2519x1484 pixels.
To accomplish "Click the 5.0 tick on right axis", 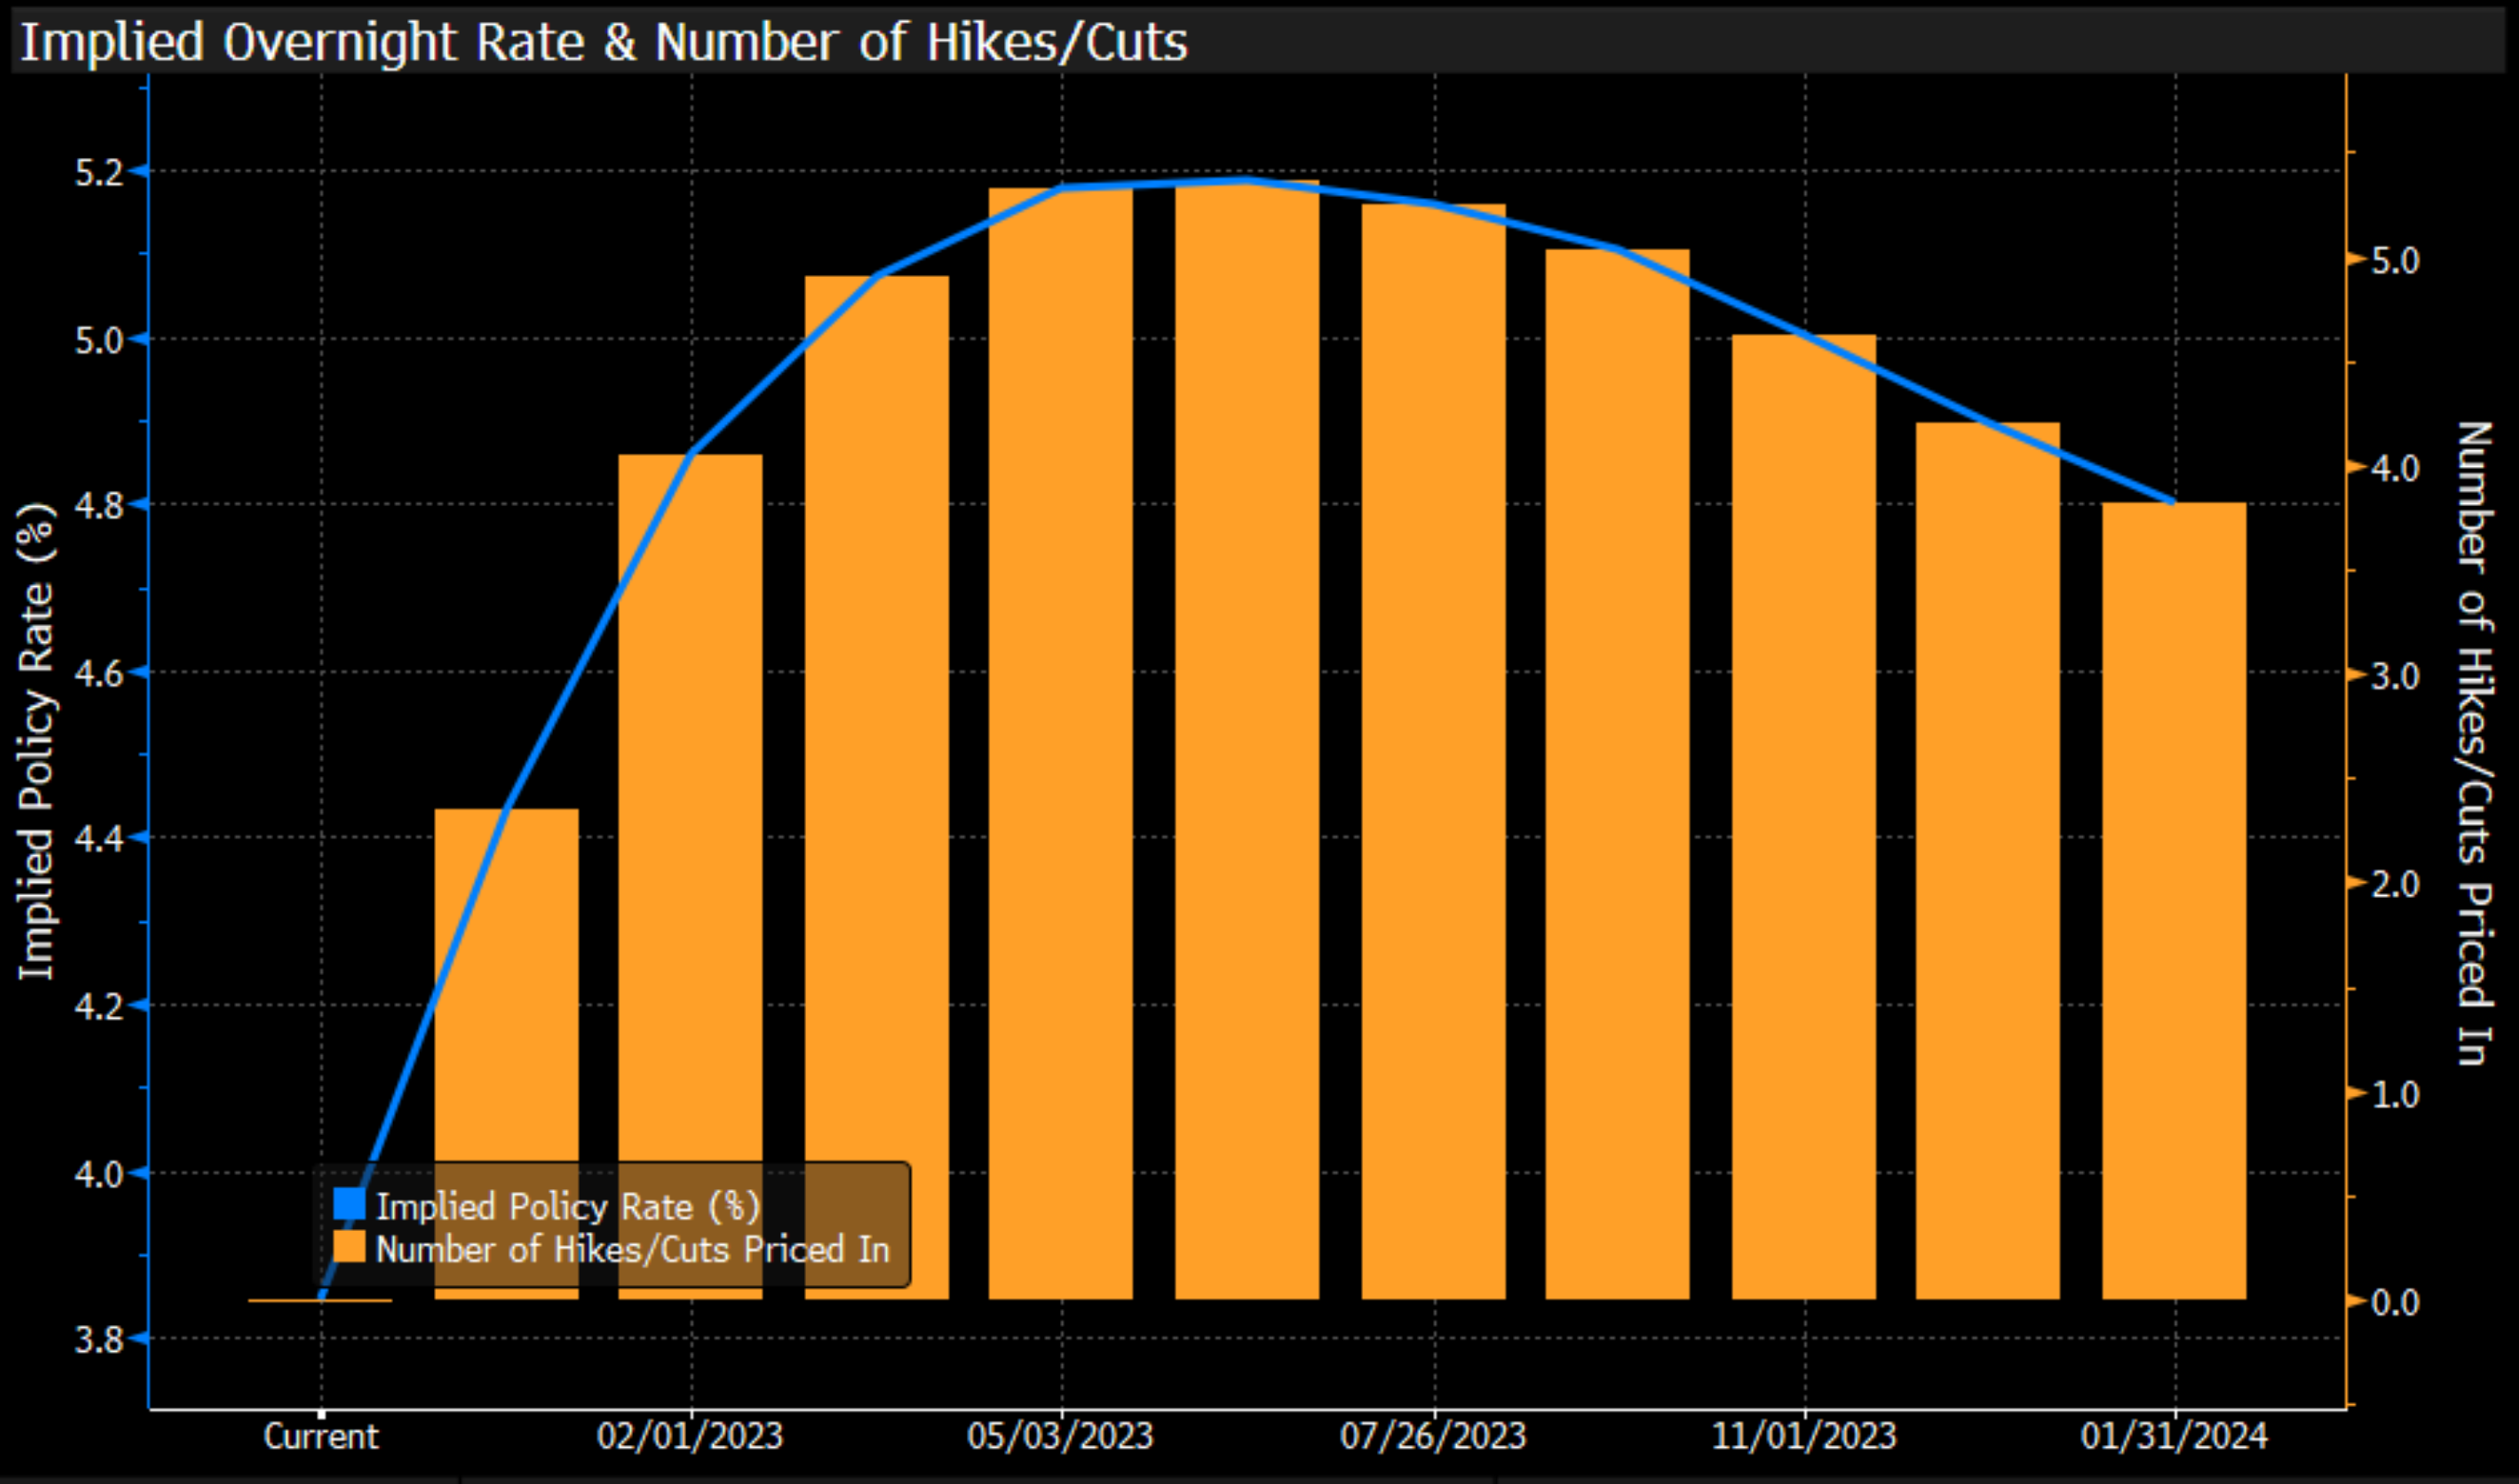I will point(2395,261).
